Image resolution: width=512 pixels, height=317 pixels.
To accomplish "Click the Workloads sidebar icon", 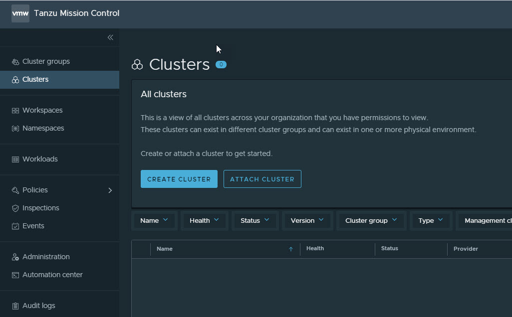I will click(15, 159).
